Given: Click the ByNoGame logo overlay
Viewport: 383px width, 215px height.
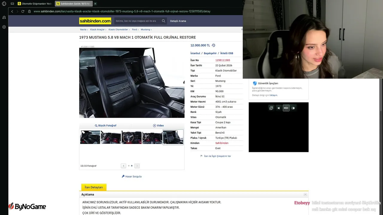Looking at the screenshot, I should (x=27, y=206).
